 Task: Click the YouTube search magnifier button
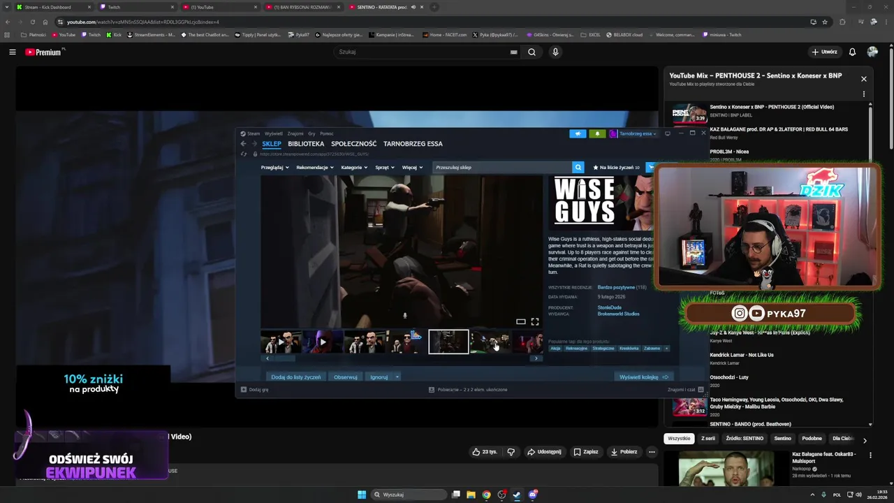pyautogui.click(x=532, y=52)
